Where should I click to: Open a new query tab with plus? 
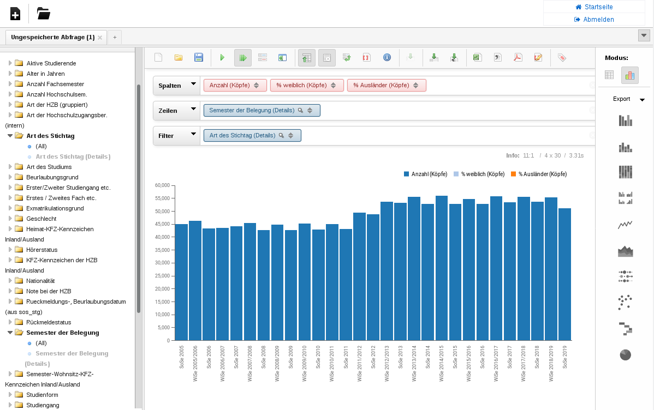115,37
